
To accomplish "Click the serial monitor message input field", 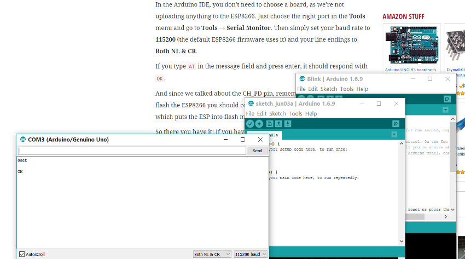I will [x=132, y=151].
